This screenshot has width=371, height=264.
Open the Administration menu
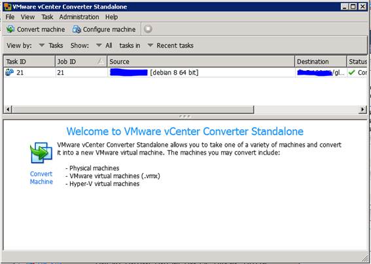(x=79, y=17)
